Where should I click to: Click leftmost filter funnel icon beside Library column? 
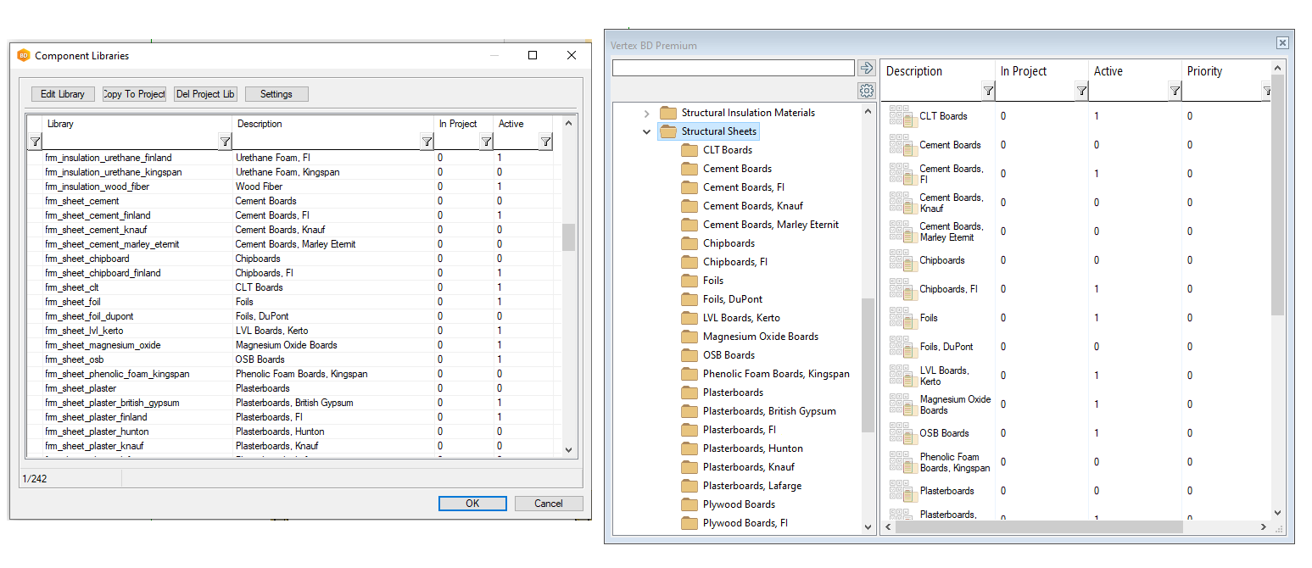[35, 142]
